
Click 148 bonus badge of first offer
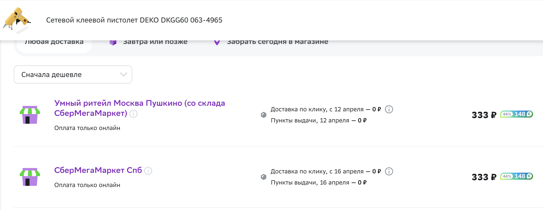point(517,114)
